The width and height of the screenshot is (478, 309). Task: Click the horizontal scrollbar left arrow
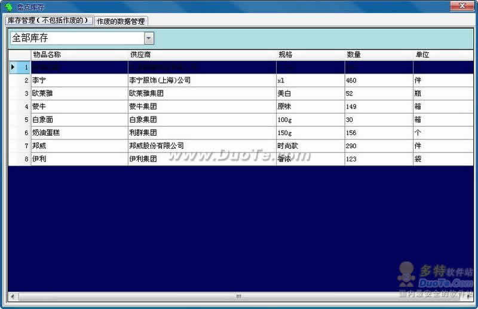tap(13, 296)
